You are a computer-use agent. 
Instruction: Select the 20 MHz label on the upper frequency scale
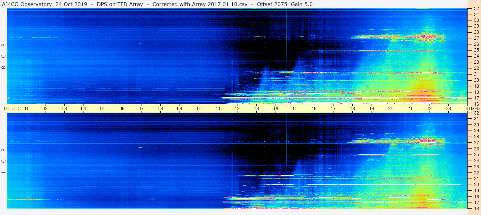476,80
